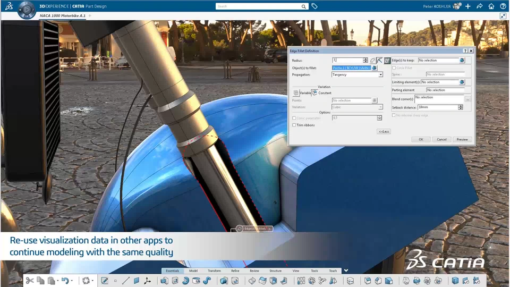Image resolution: width=510 pixels, height=287 pixels.
Task: Select the Plane tool in the toolbar
Action: 137,281
